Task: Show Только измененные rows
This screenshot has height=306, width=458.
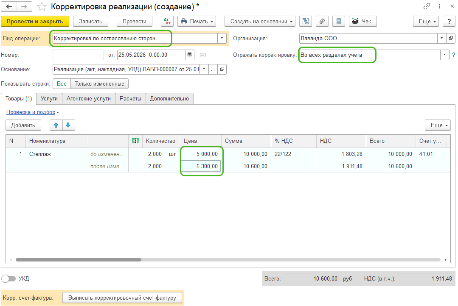Action: [x=99, y=84]
